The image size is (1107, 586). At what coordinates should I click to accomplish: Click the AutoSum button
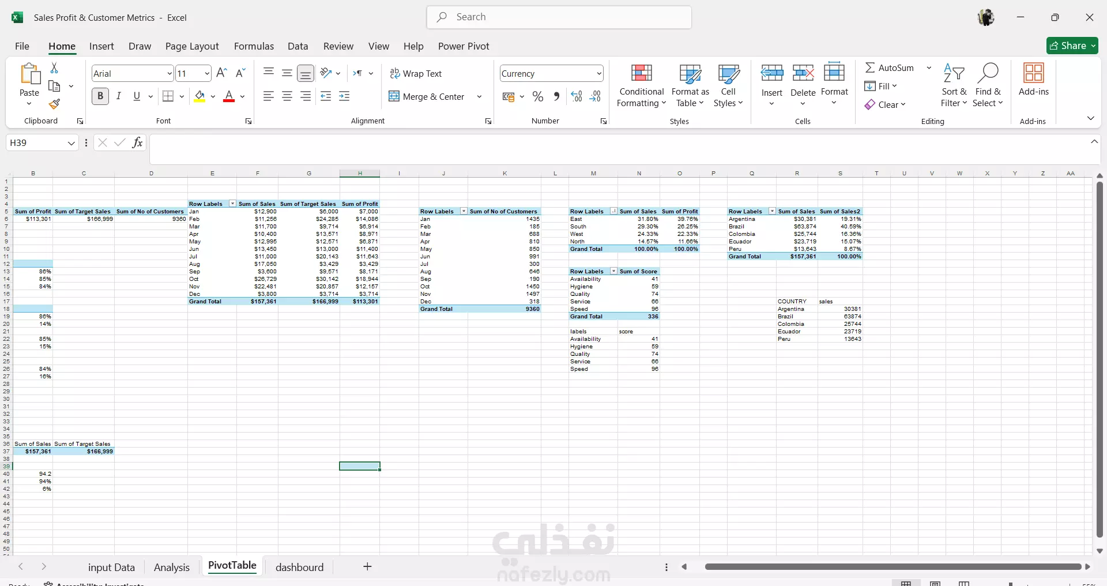[890, 68]
